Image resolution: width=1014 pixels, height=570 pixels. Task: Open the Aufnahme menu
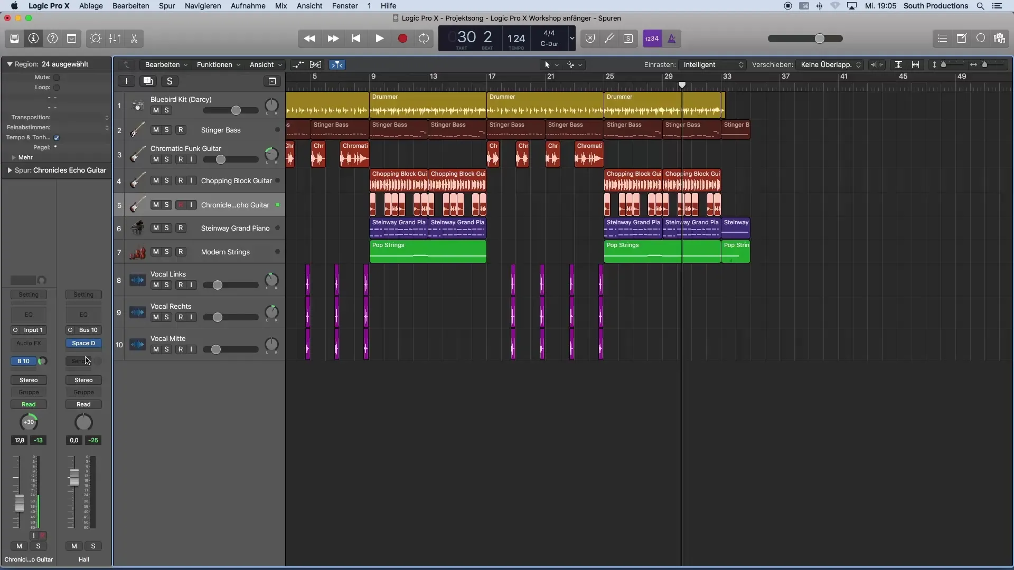pos(248,6)
